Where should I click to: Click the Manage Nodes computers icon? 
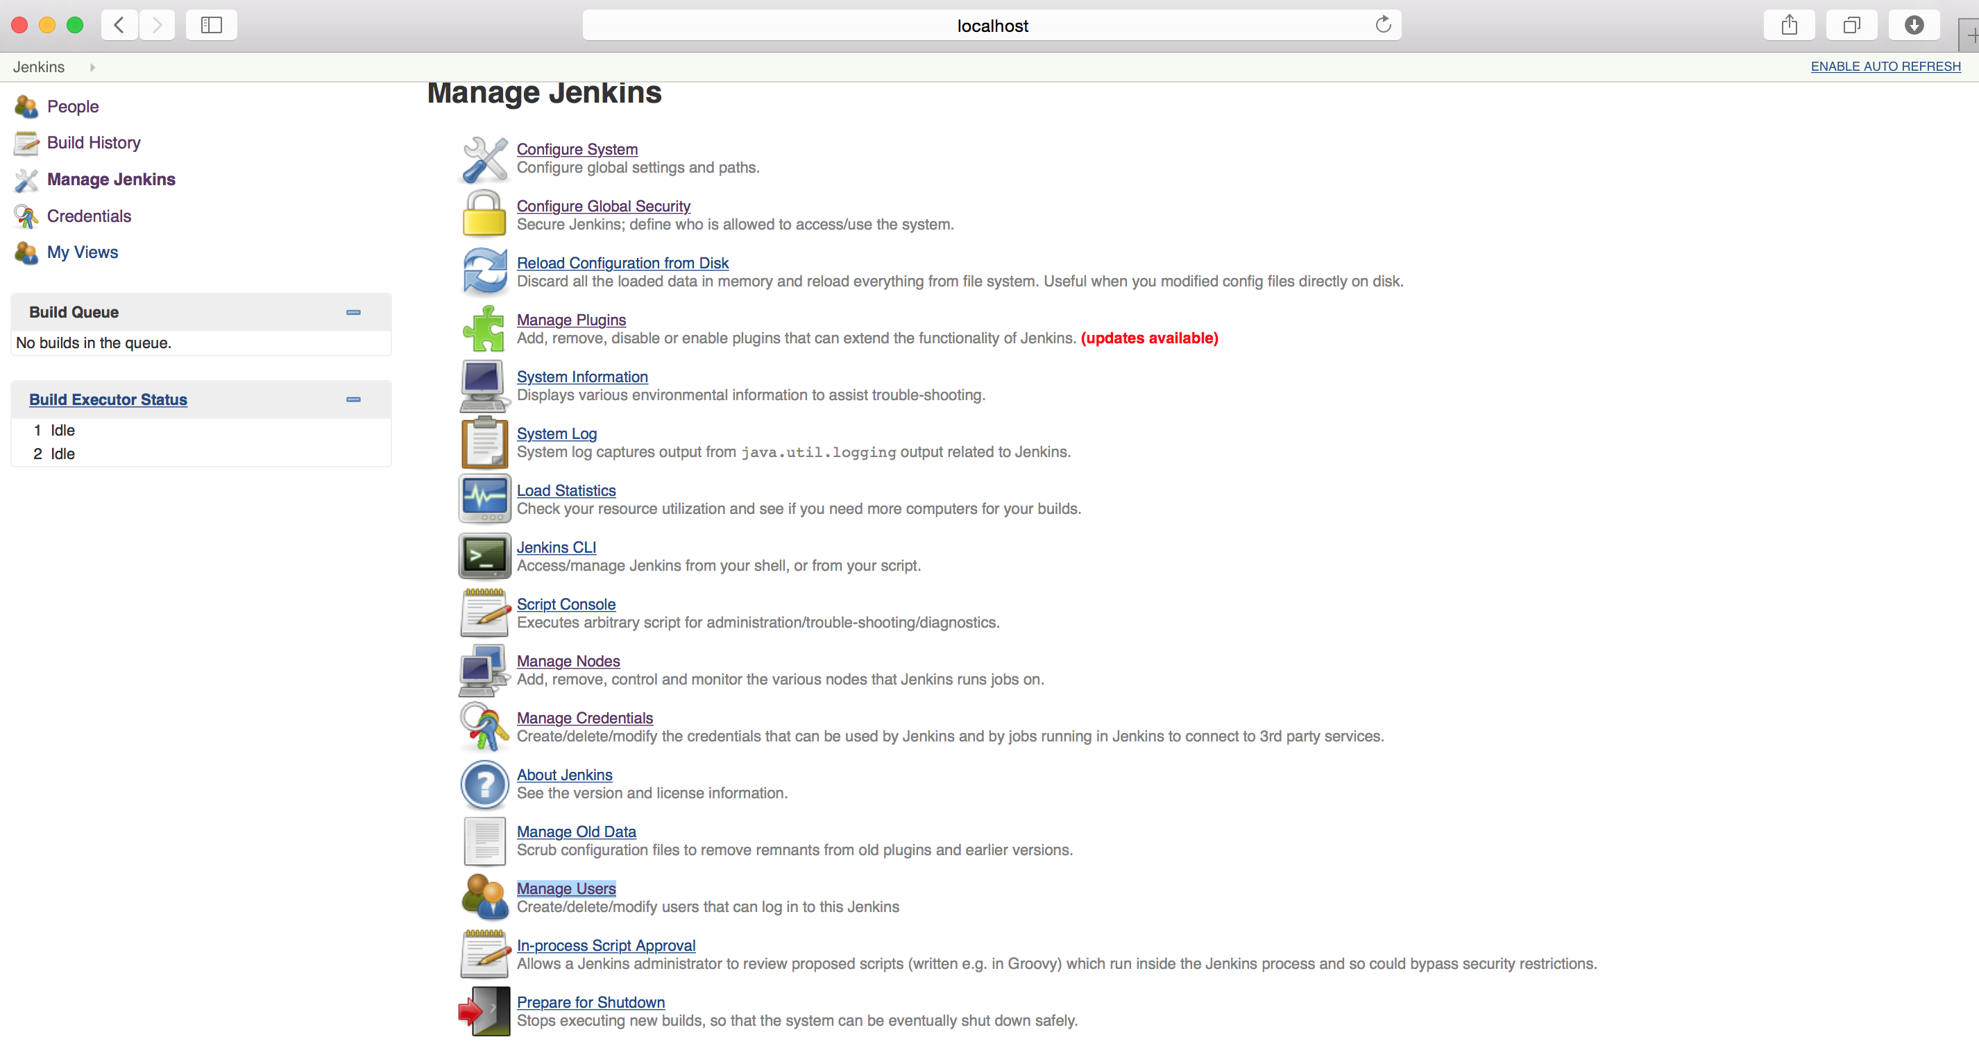485,669
